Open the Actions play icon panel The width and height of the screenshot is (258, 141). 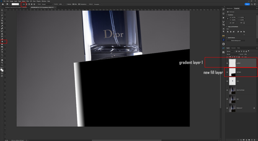point(223,18)
